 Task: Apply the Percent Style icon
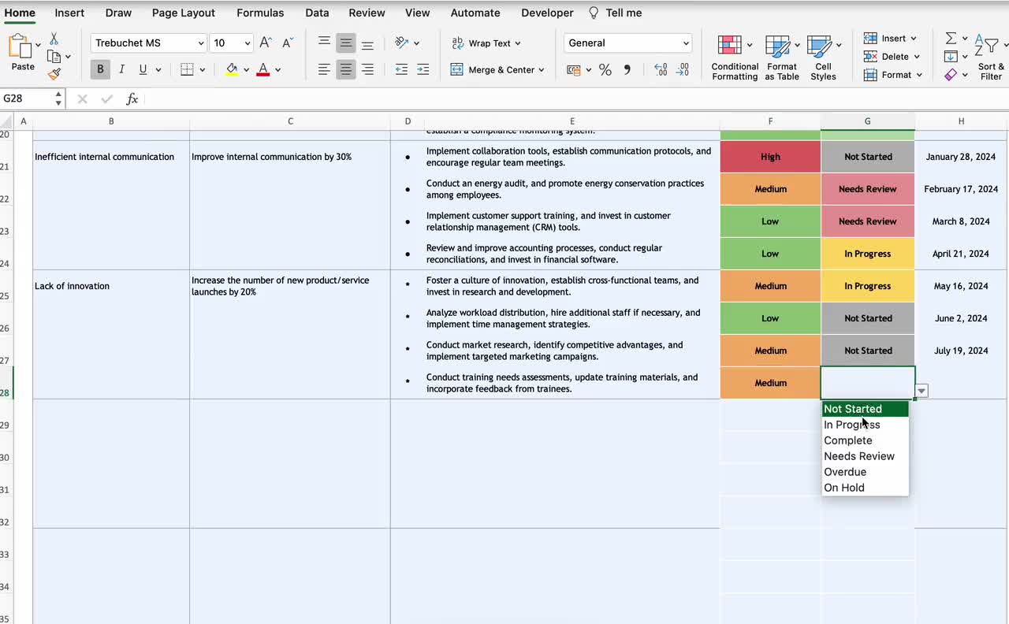[605, 69]
